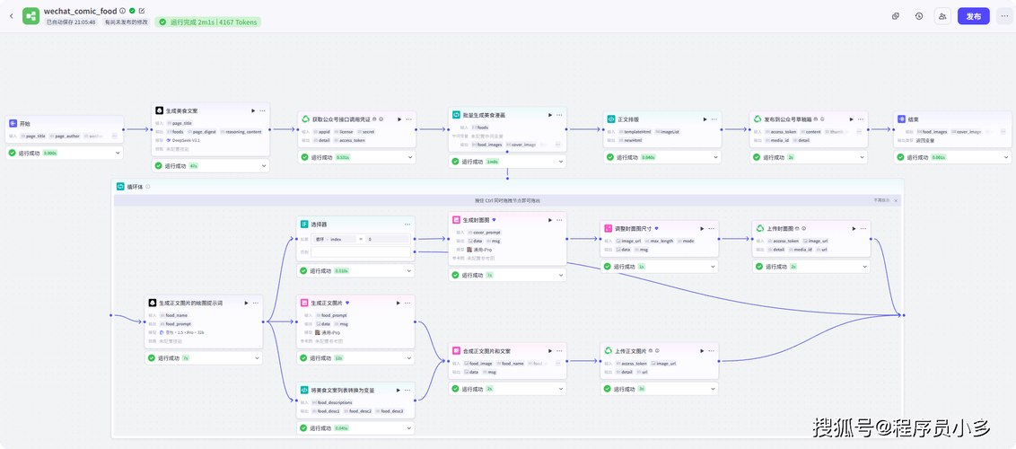Expand run result under 开始 node

pyautogui.click(x=118, y=153)
